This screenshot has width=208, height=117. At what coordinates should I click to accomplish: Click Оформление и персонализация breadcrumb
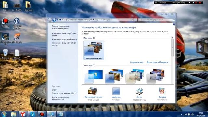point(78,20)
